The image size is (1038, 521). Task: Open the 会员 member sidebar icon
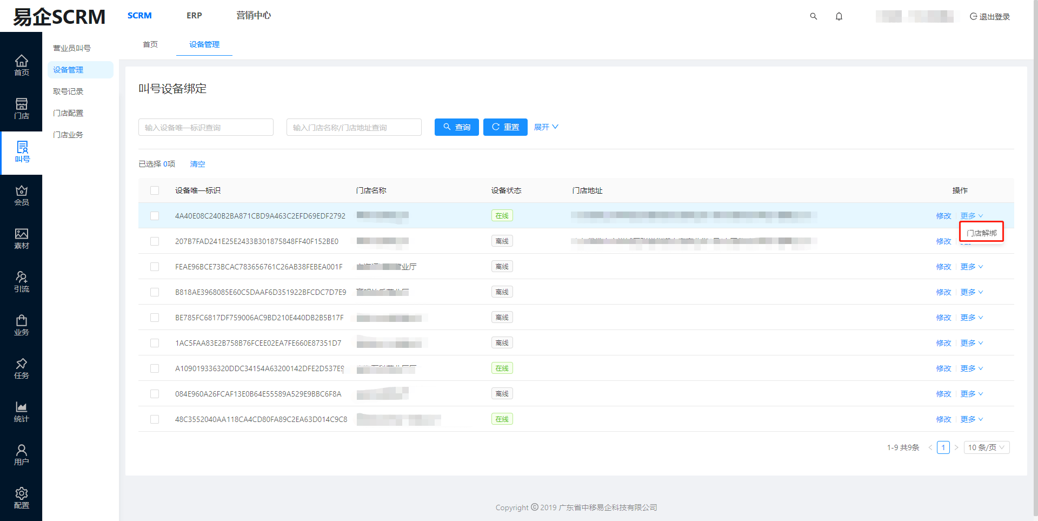pos(21,195)
